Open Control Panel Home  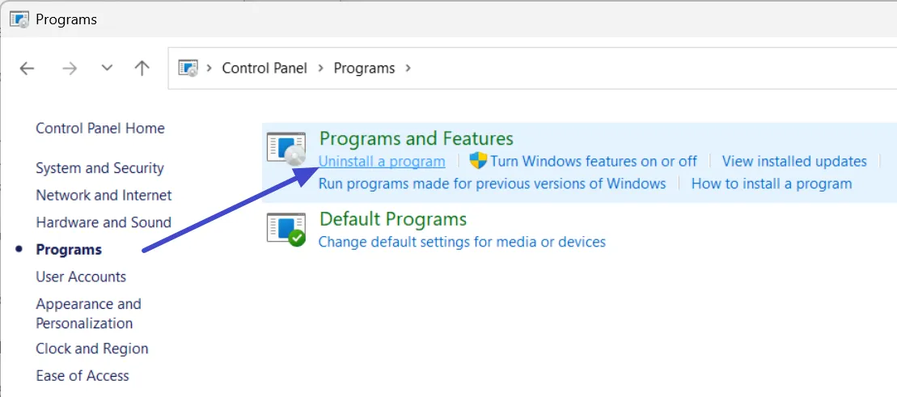[x=100, y=128]
